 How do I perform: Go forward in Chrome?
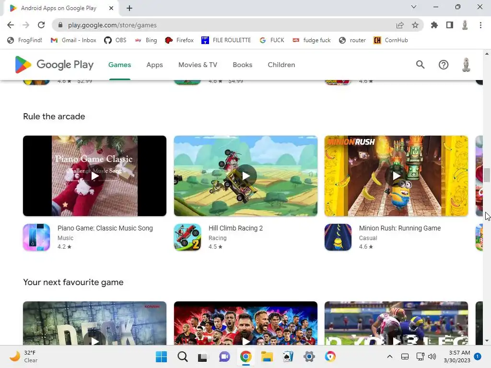pyautogui.click(x=26, y=25)
